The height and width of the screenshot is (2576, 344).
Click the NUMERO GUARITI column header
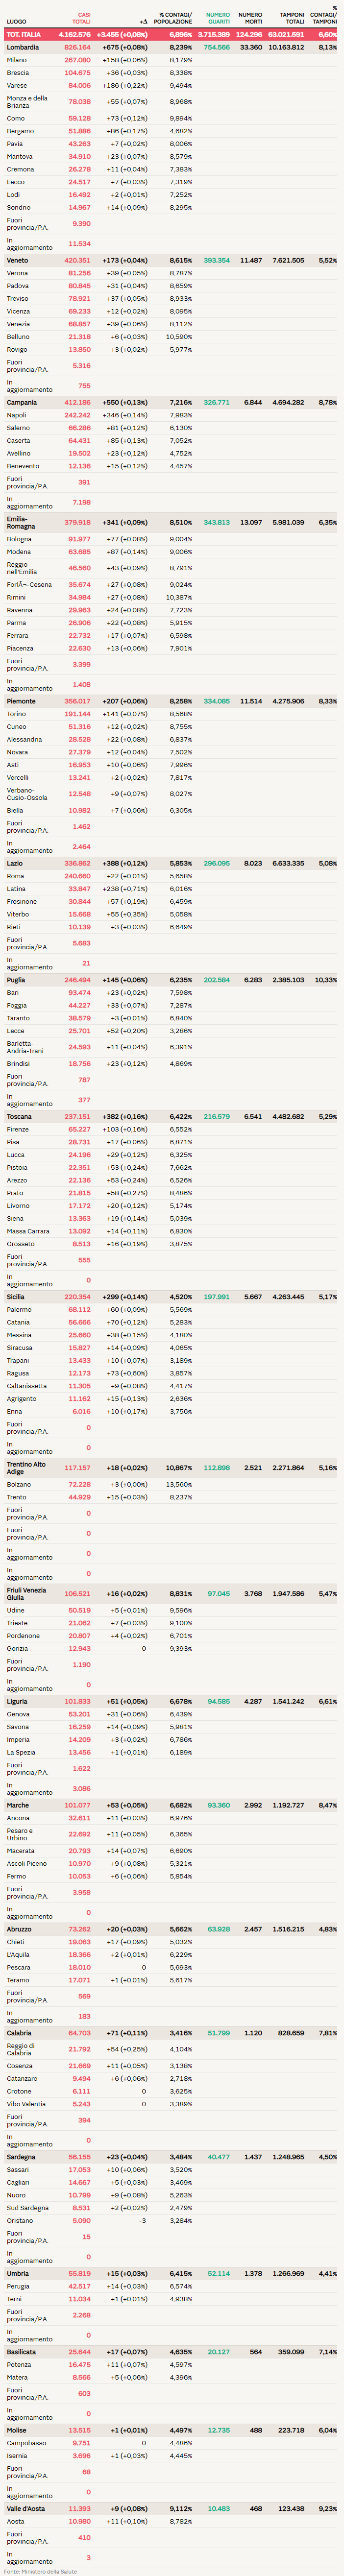[x=217, y=18]
